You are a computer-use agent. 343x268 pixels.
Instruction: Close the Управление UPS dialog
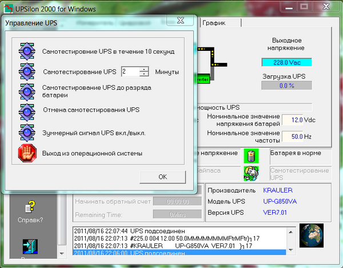click(x=180, y=21)
